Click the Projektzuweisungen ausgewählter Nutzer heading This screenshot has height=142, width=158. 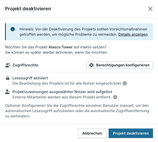click(62, 92)
